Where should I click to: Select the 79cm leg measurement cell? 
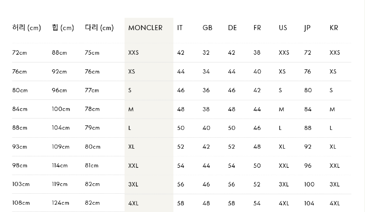tap(92, 128)
